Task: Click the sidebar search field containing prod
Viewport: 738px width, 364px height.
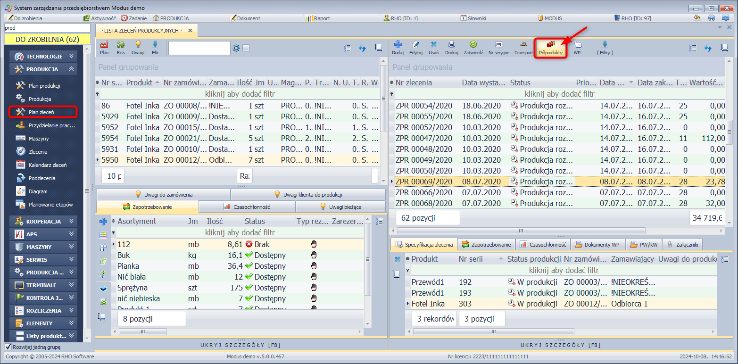Action: (x=46, y=28)
